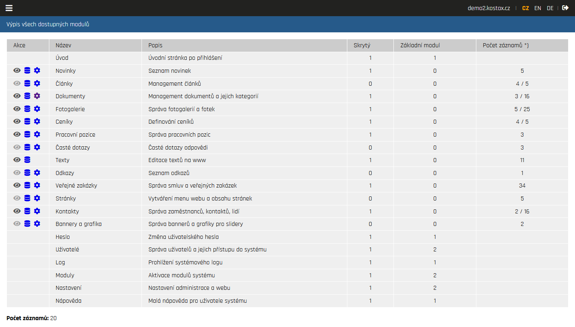
Task: Open the hamburger main menu
Action: (x=9, y=8)
